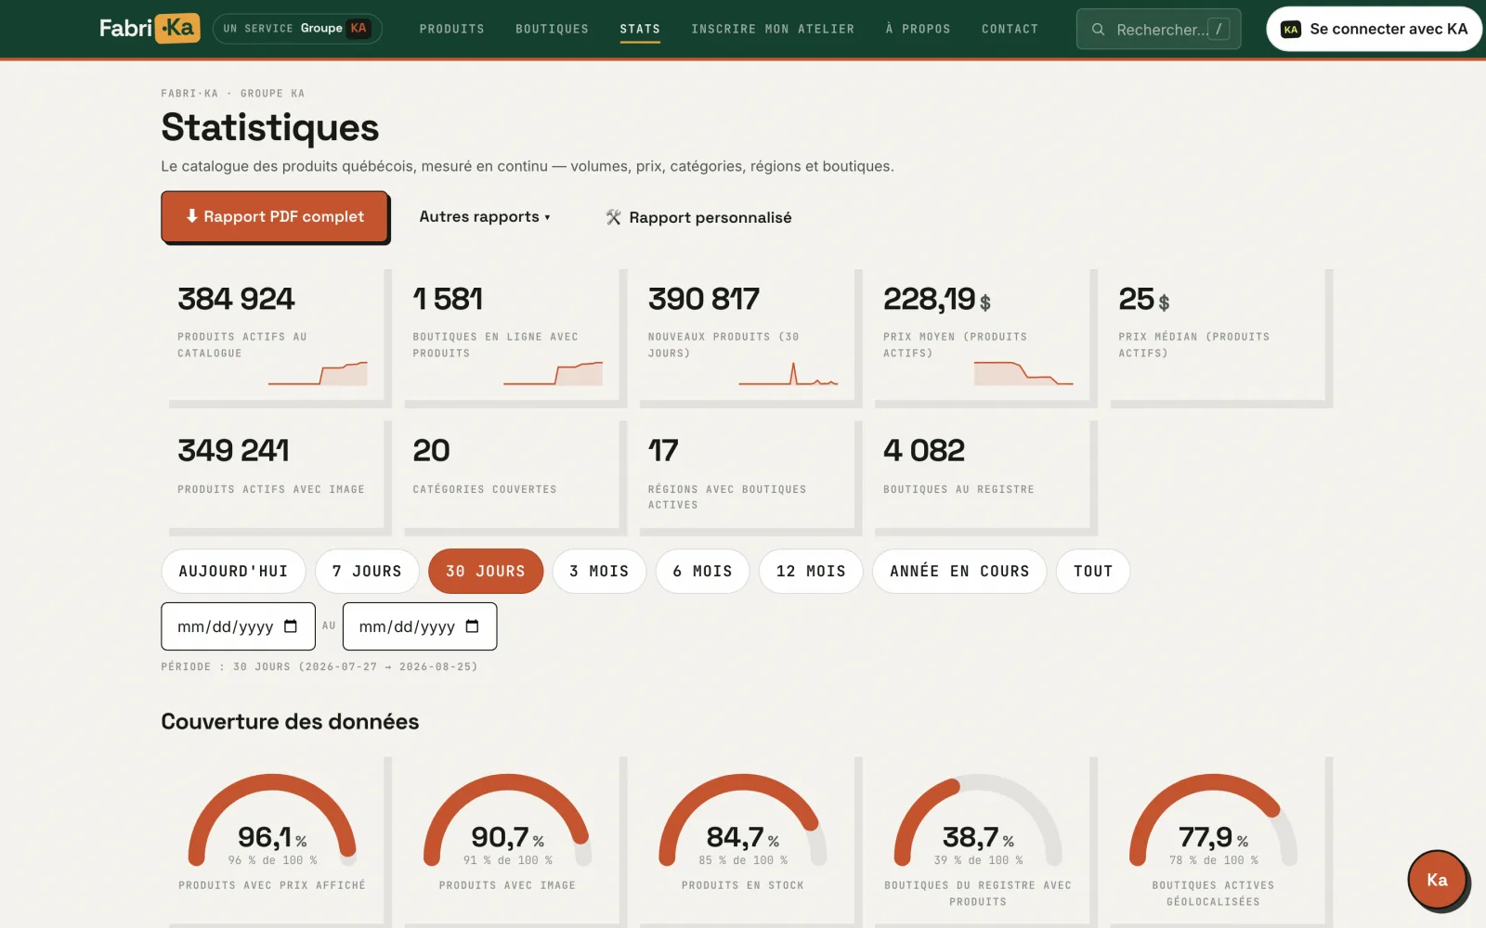Click the end date input field
This screenshot has height=928, width=1486.
coord(420,626)
